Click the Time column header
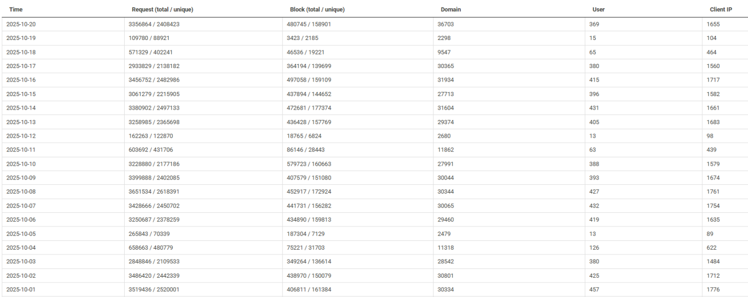 point(16,9)
